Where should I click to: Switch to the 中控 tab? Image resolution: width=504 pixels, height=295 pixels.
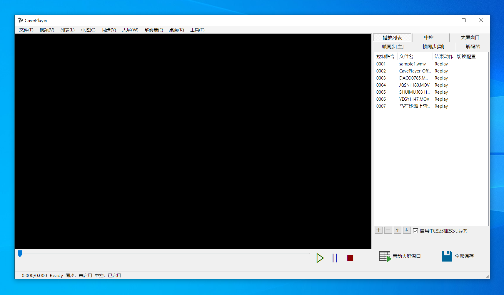coord(429,38)
